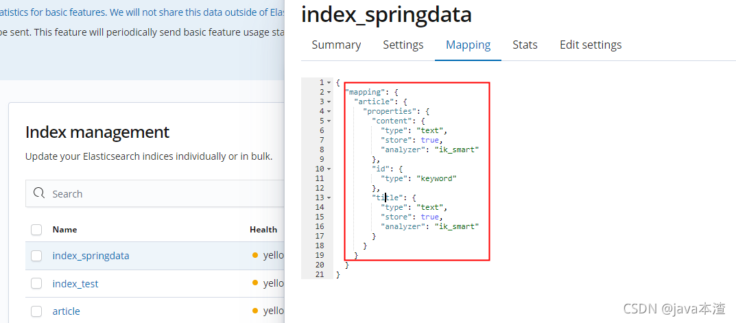Fold the "title" block at line 13
This screenshot has width=736, height=323.
329,198
